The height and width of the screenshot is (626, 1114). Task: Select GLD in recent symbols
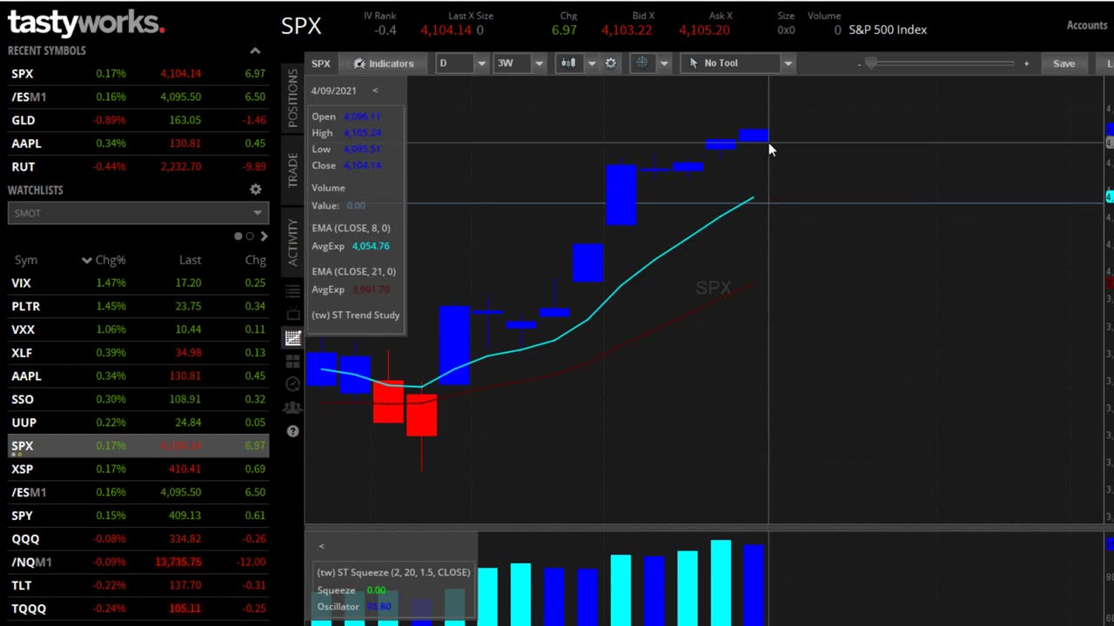[x=138, y=120]
